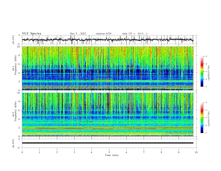The image size is (221, 171).
Task: Click the ch.1 PSD color scale bar
Action: [x=202, y=72]
